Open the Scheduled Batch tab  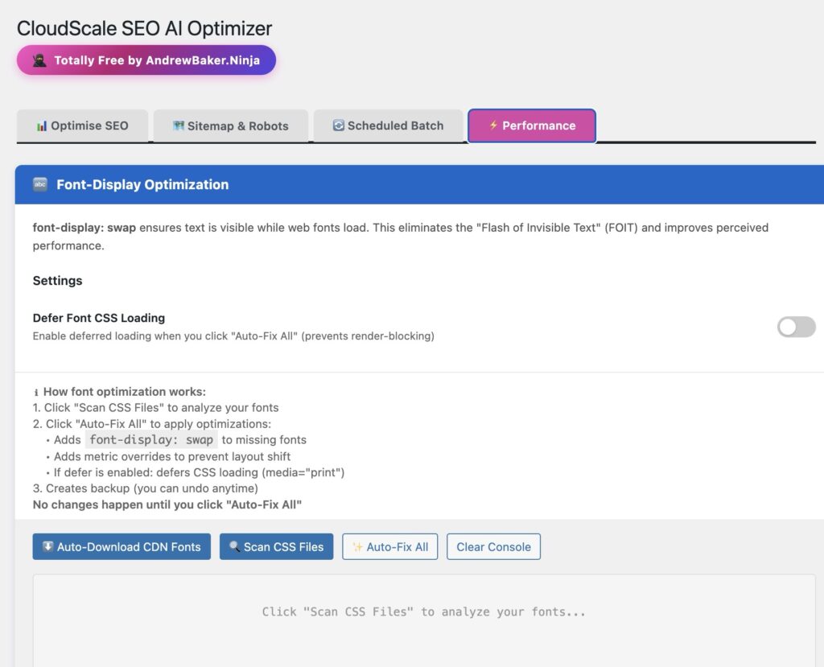pos(389,126)
